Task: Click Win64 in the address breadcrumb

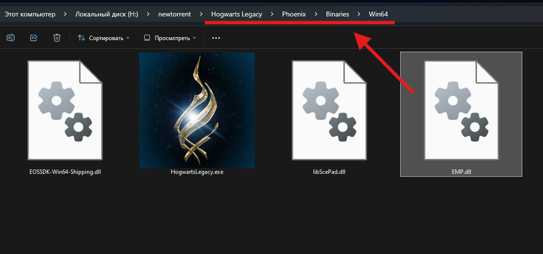Action: click(378, 14)
